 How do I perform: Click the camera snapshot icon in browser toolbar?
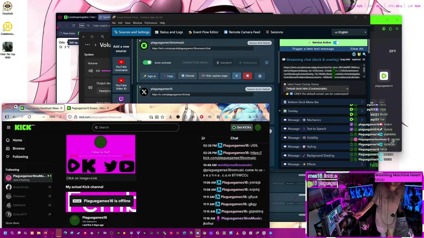pyautogui.click(x=234, y=117)
